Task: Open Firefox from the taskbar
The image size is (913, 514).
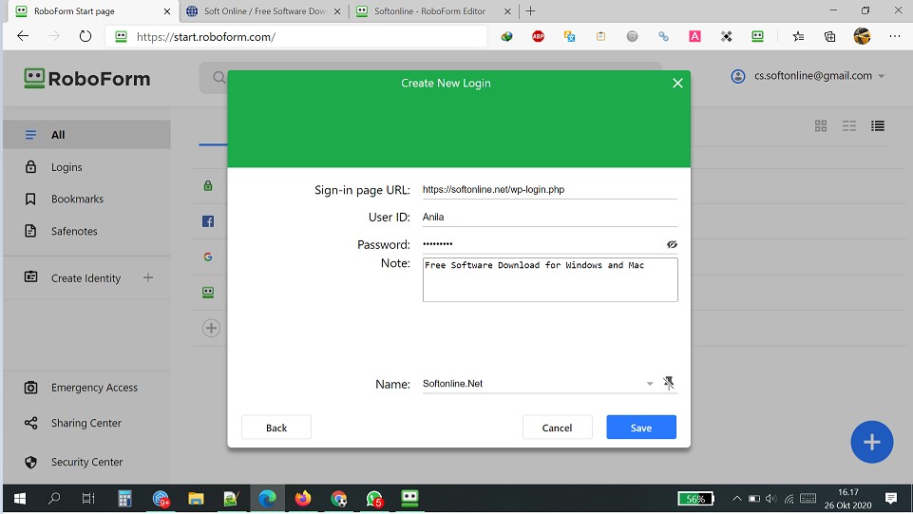Action: pos(303,499)
